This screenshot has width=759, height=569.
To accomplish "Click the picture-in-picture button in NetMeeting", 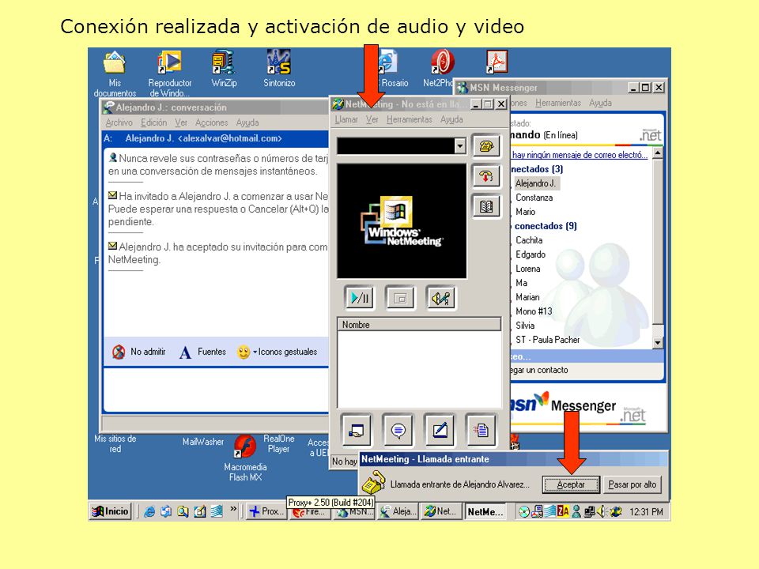I will click(x=400, y=298).
